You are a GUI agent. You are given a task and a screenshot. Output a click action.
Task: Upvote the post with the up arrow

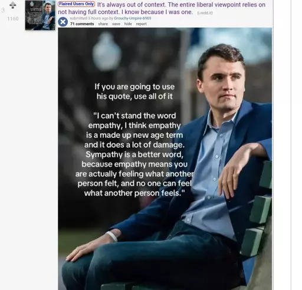(13, 5)
